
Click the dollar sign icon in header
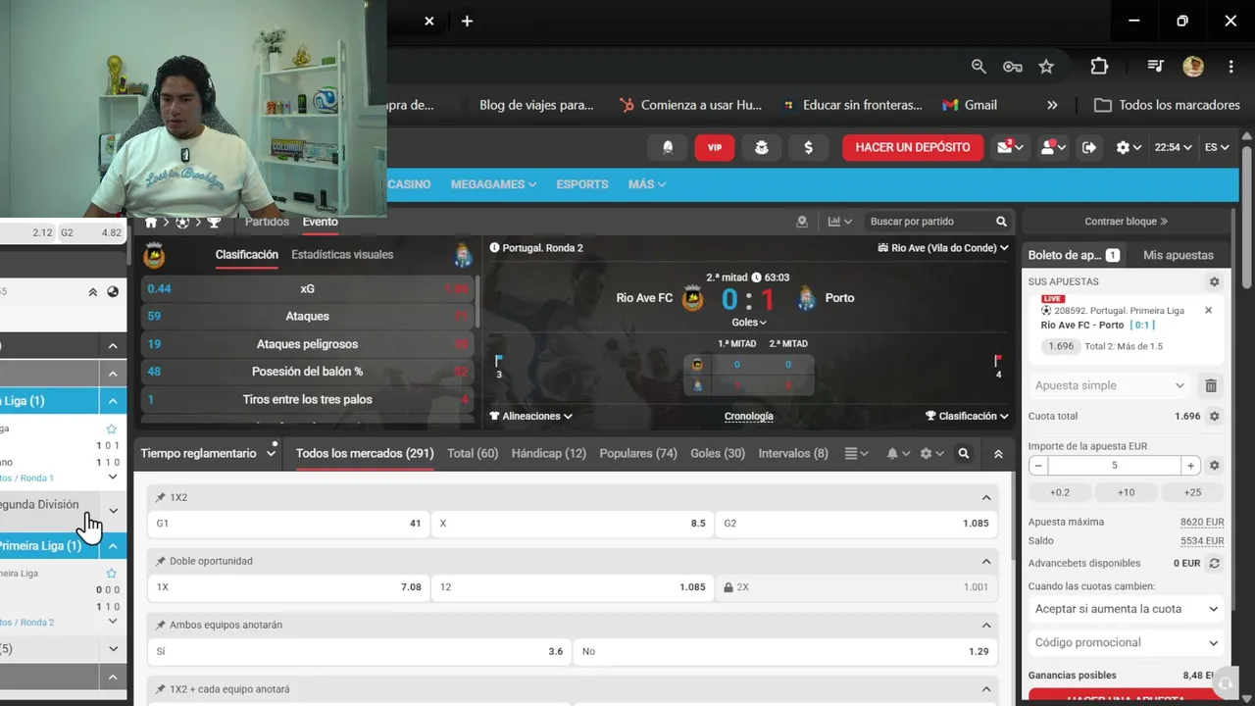pyautogui.click(x=808, y=147)
